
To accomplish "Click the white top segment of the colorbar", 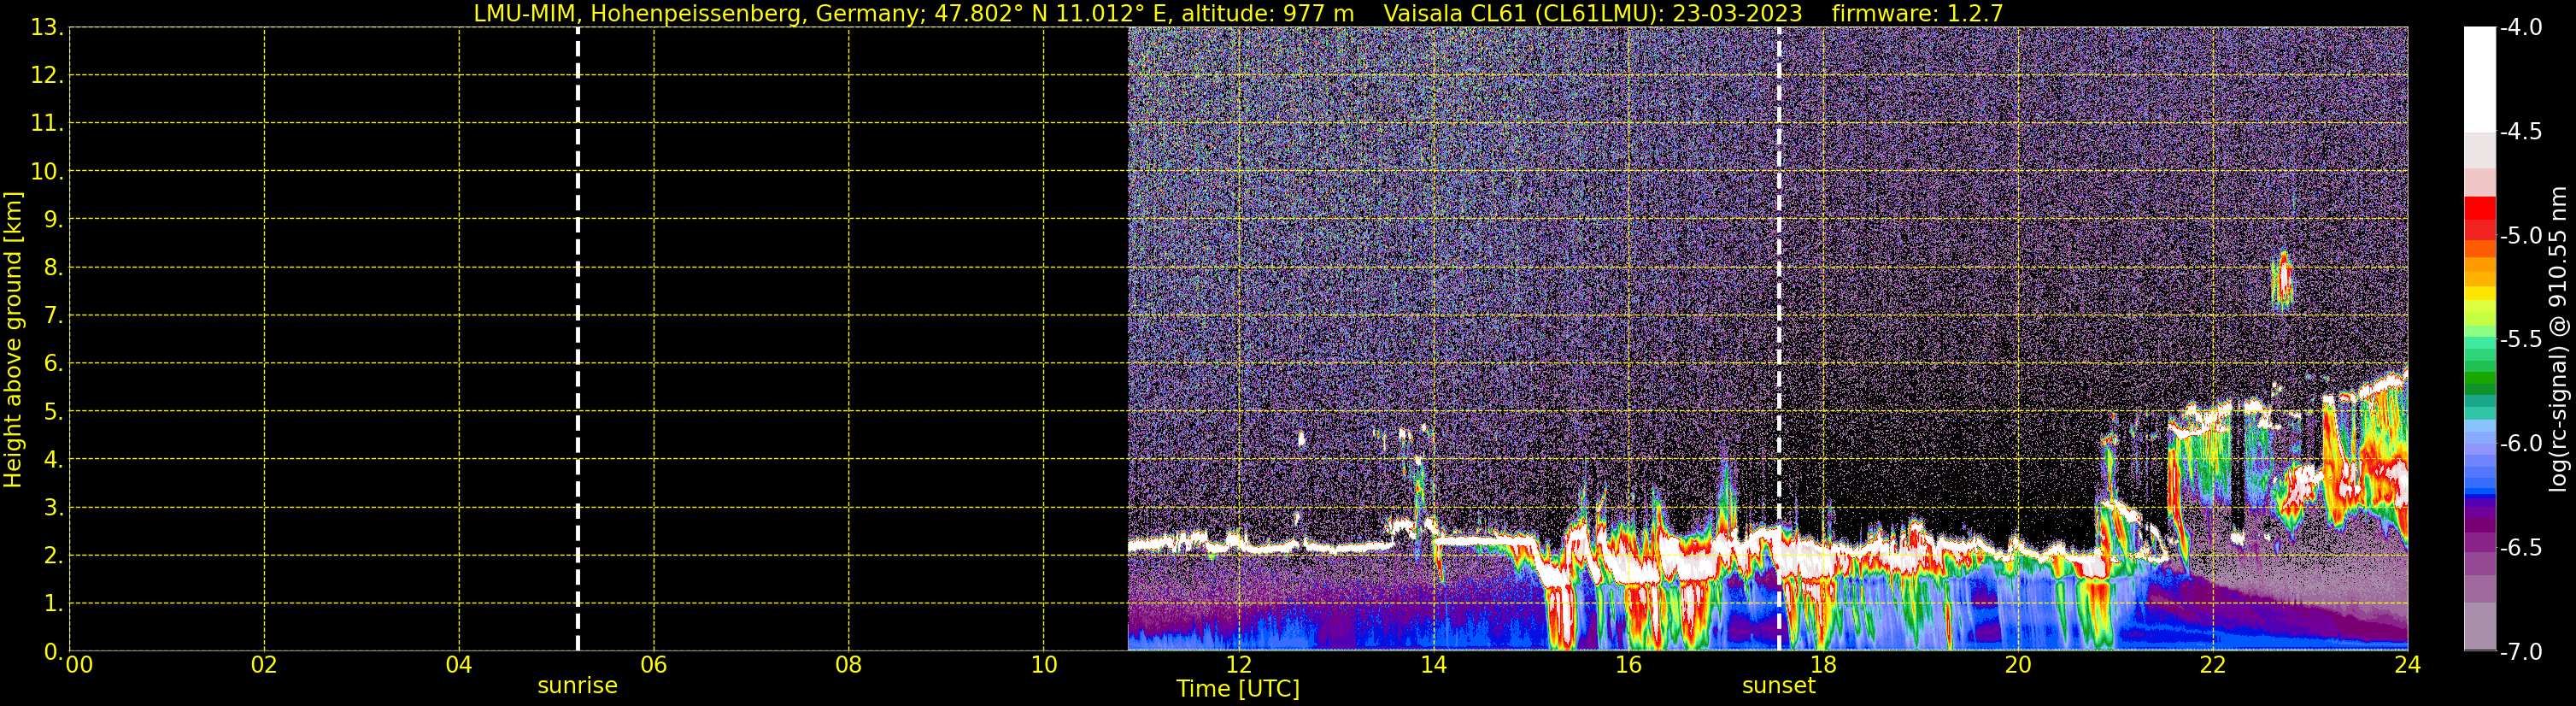I will click(x=2480, y=80).
